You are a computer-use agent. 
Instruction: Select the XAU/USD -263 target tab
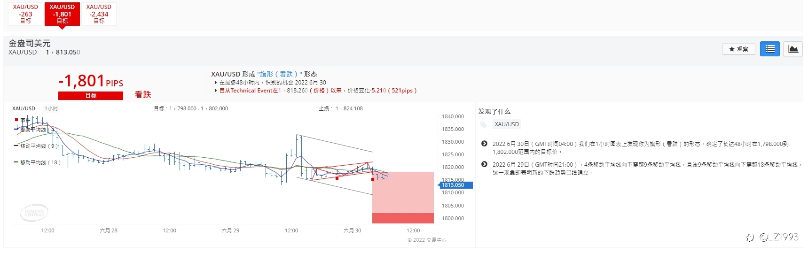coord(25,14)
